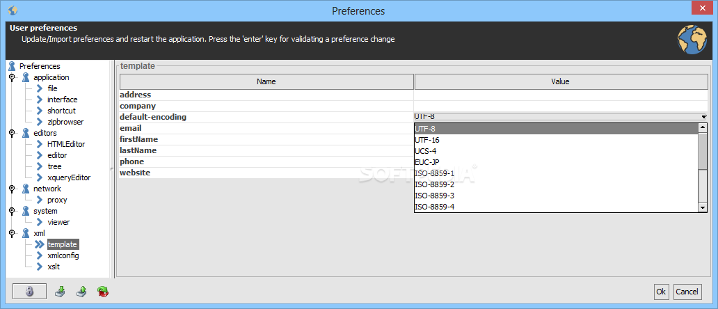Click the export preferences icon with up arrow
The height and width of the screenshot is (309, 718).
point(81,291)
